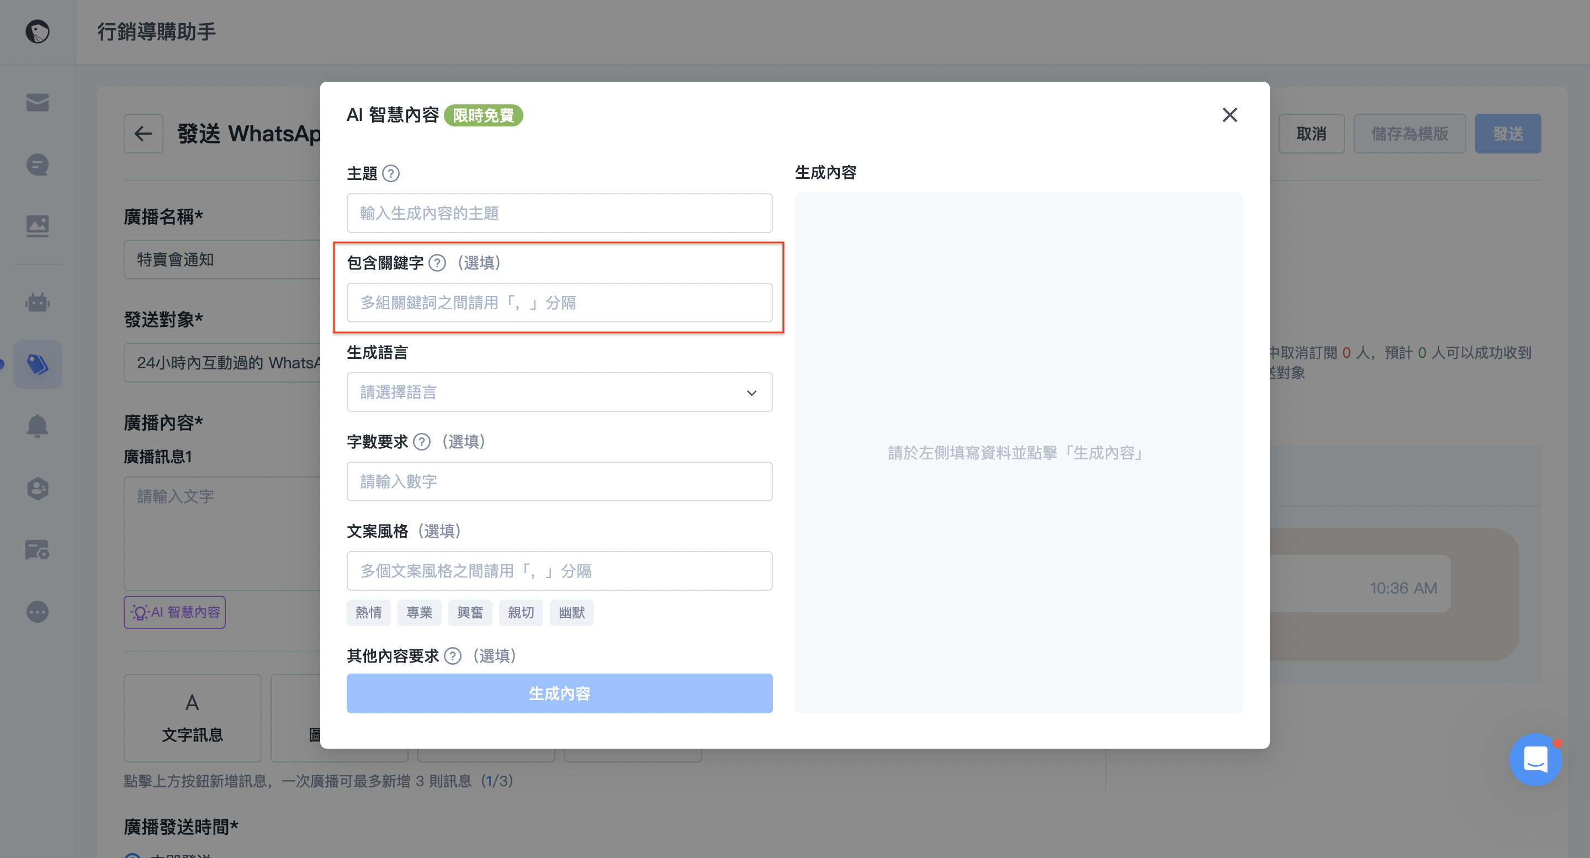Click the 字數要求 number input field
This screenshot has width=1590, height=858.
tap(559, 481)
